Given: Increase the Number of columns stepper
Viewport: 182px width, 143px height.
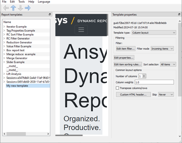Looking at the screenshot, I should point(144,75).
